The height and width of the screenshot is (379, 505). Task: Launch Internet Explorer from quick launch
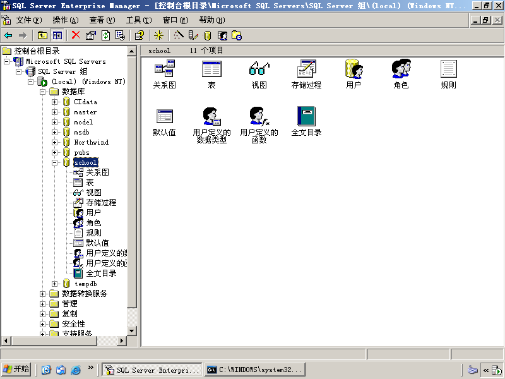pos(76,370)
